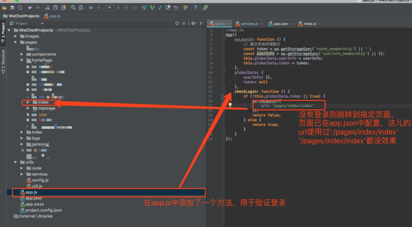Screen dimensions: 412x227
Task: Navigate Back with blue left arrow
Action: point(91,8)
